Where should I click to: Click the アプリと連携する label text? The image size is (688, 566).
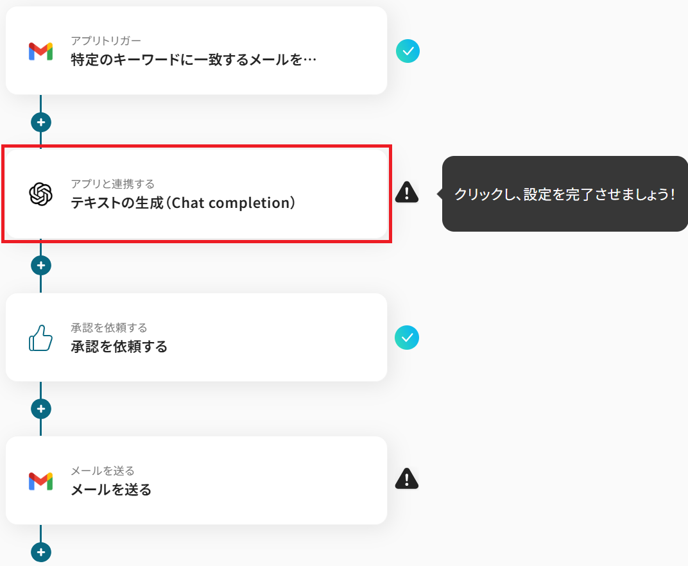pyautogui.click(x=112, y=184)
